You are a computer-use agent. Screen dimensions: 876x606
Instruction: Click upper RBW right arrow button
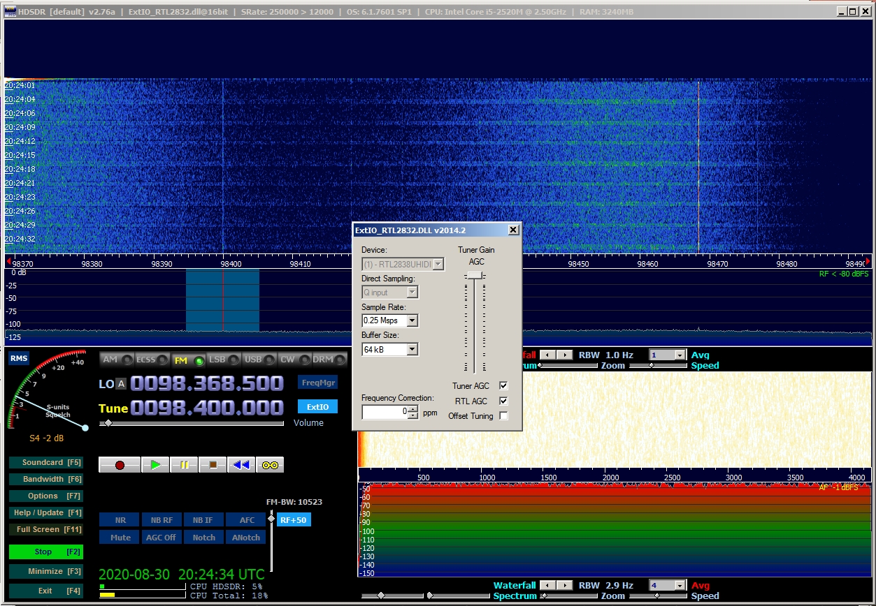pos(566,355)
